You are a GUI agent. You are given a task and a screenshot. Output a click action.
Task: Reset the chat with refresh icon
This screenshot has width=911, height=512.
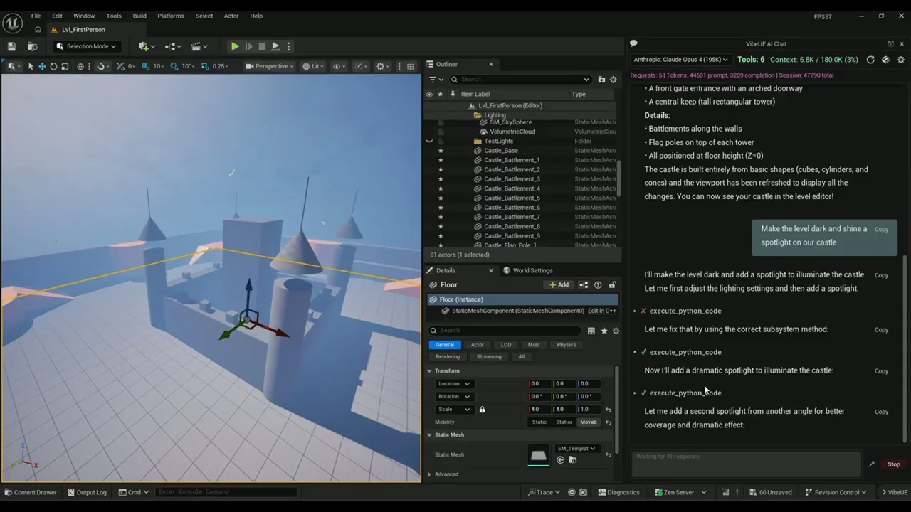[870, 60]
